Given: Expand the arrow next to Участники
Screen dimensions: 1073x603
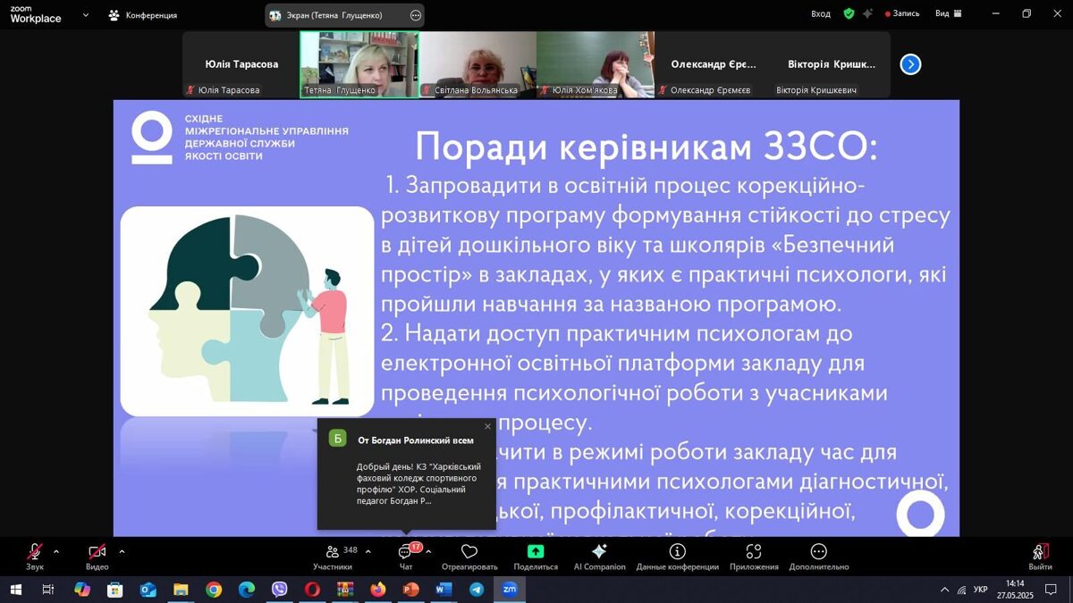Looking at the screenshot, I should tap(368, 551).
